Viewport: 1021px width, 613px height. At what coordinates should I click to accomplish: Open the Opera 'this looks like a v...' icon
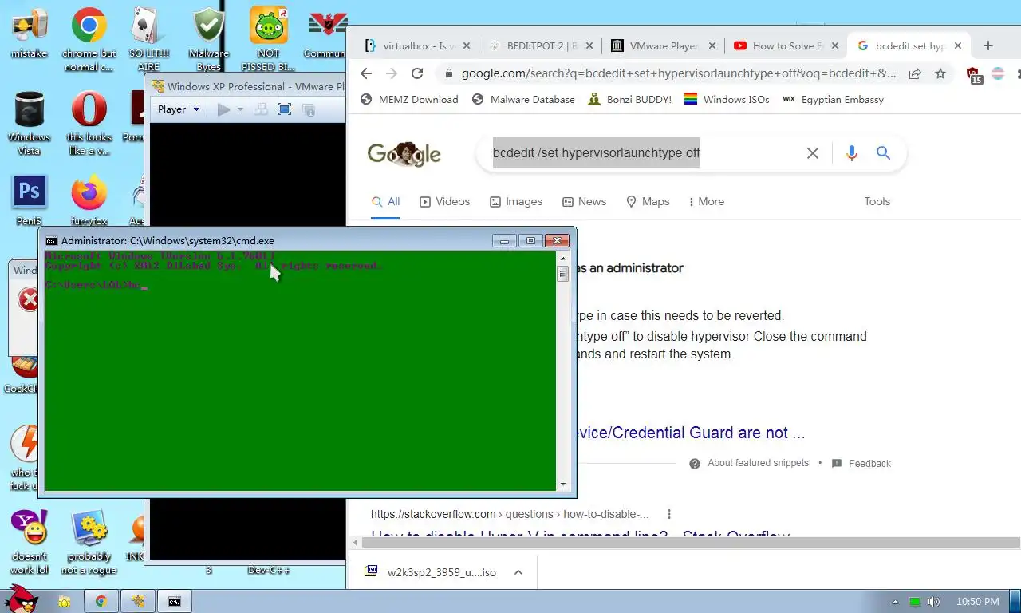click(x=89, y=122)
